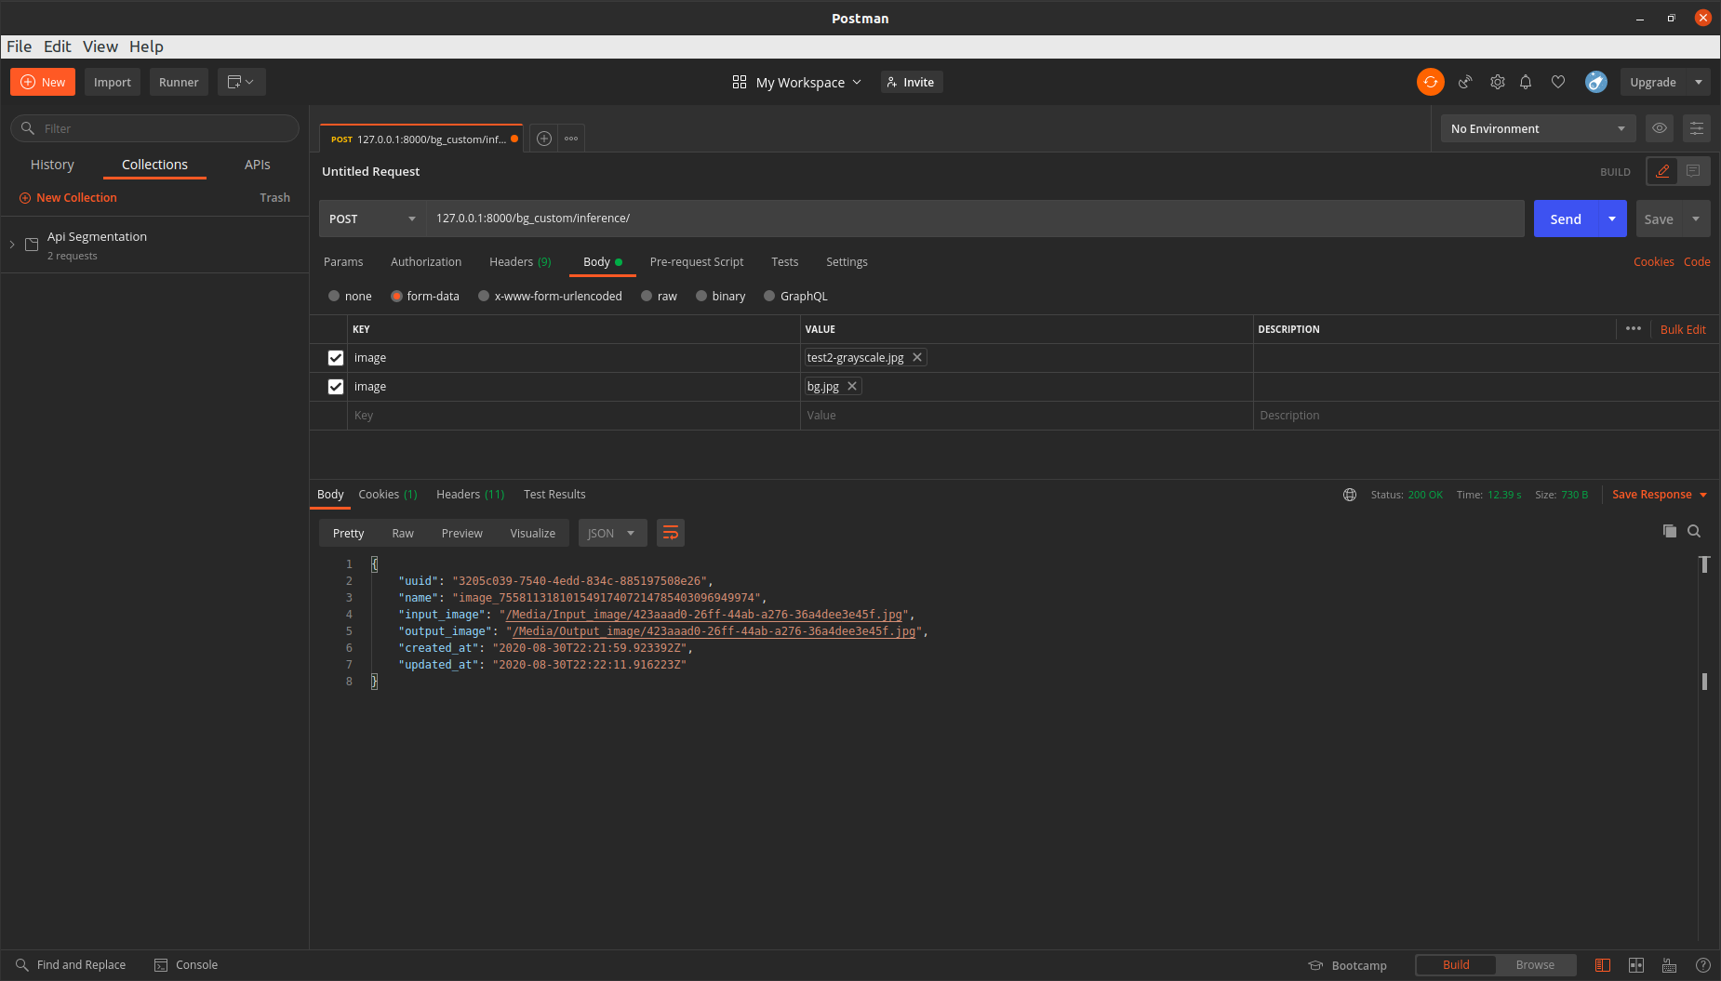Click the network globe icon near Status
1721x981 pixels.
[1350, 495]
